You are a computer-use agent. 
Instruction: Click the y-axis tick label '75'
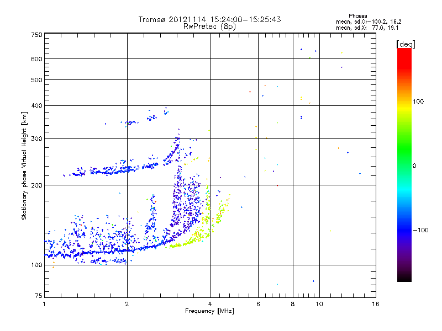[39, 296]
